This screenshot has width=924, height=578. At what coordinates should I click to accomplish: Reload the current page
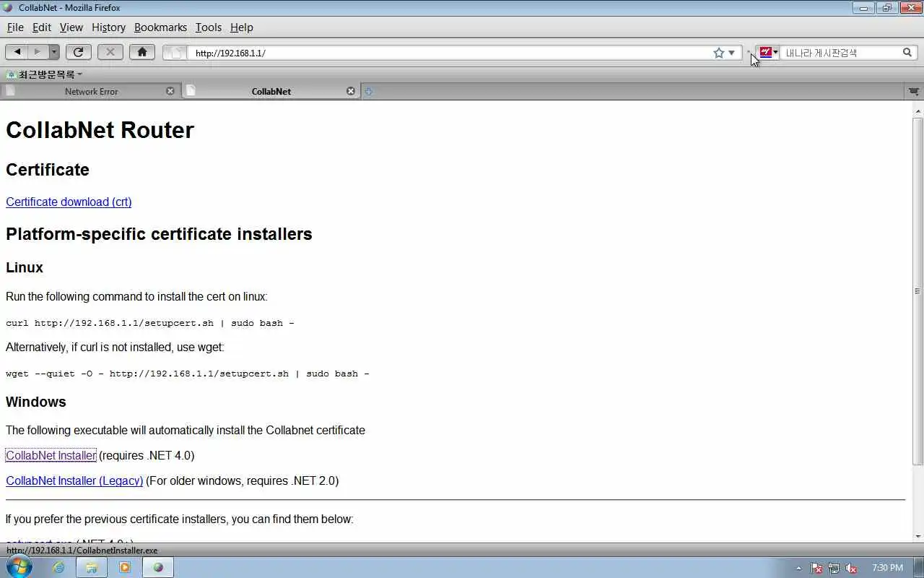[78, 52]
